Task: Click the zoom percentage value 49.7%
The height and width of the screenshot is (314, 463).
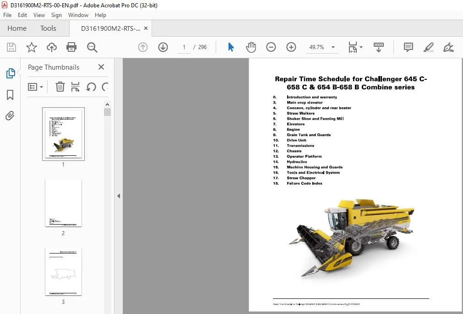Action: [316, 47]
